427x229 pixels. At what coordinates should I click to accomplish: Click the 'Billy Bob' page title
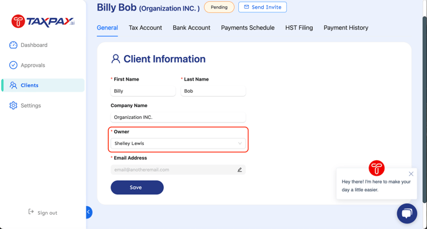tap(117, 7)
